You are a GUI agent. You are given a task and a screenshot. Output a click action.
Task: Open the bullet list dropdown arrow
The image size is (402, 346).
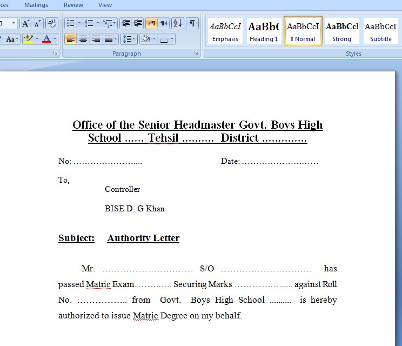79,23
